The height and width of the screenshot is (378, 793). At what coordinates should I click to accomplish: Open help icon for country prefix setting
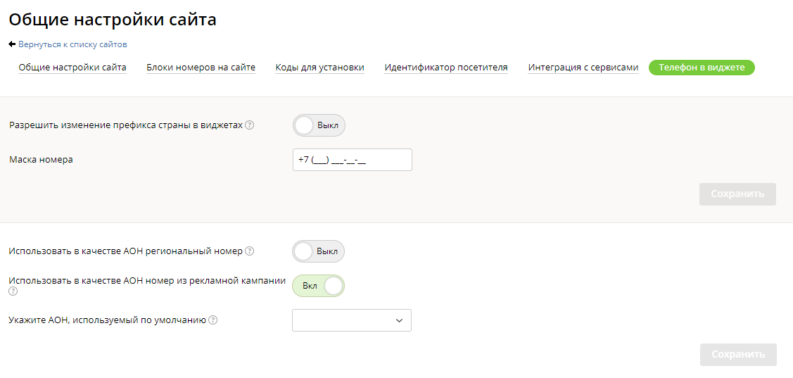click(x=249, y=125)
